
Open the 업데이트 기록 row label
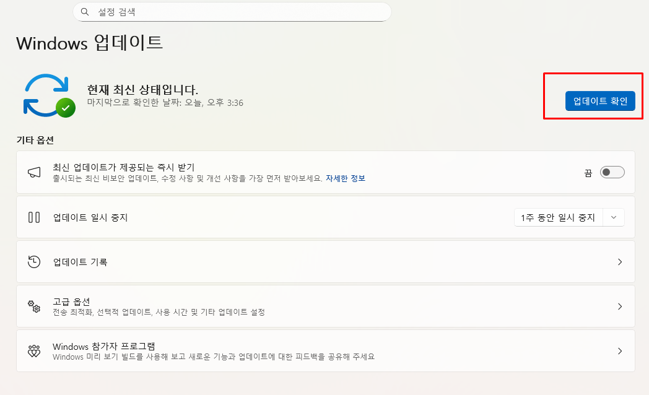81,262
